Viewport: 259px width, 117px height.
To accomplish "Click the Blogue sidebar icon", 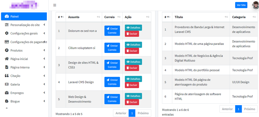I will (7, 101).
